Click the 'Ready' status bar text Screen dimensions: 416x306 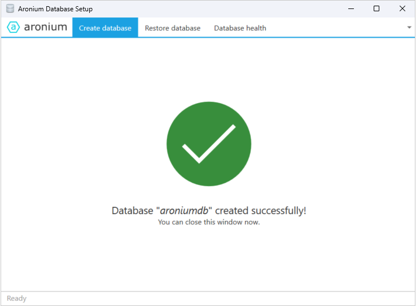[16, 298]
